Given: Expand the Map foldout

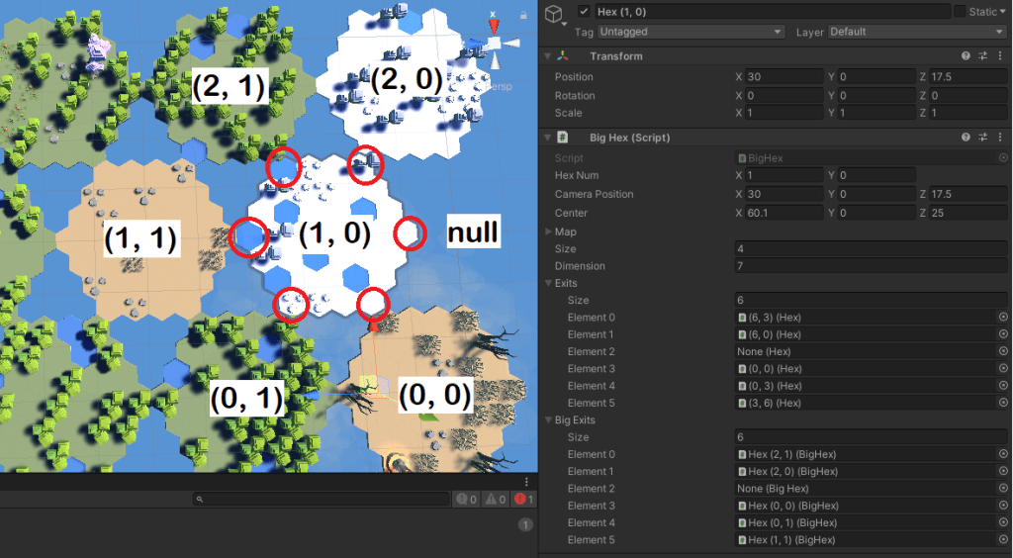Looking at the screenshot, I should click(548, 232).
